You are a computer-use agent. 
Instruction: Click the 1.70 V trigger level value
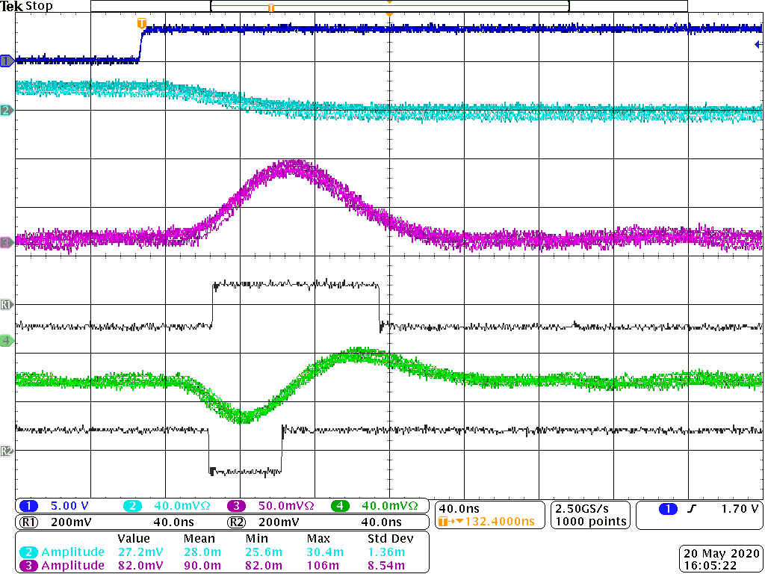pyautogui.click(x=740, y=509)
